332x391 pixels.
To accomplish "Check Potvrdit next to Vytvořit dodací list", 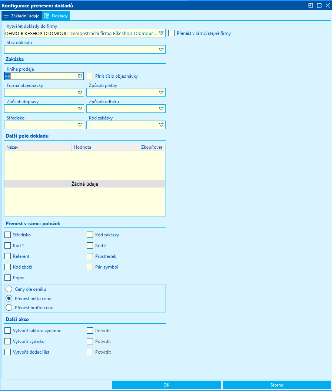I will coord(90,352).
